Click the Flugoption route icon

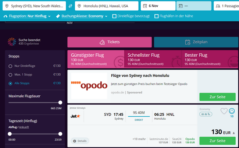pos(6,16)
